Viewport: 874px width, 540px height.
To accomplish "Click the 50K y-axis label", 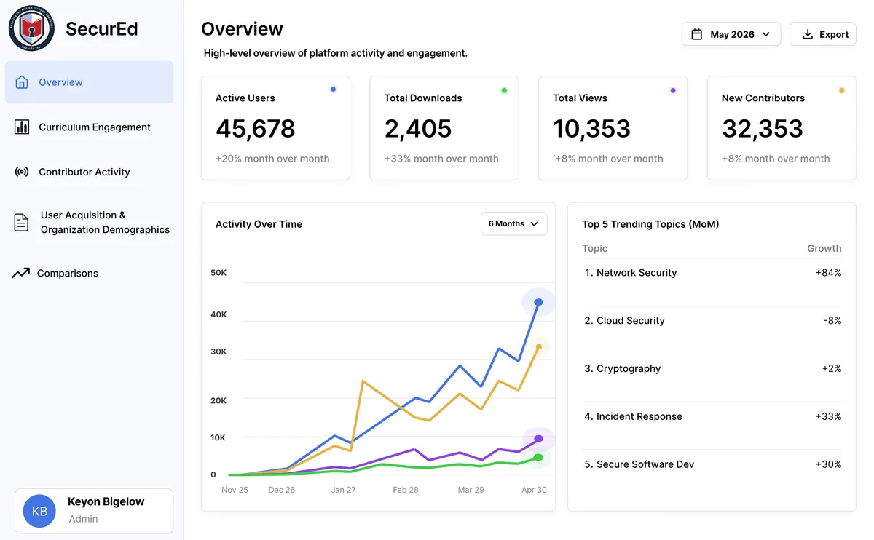I will (219, 273).
